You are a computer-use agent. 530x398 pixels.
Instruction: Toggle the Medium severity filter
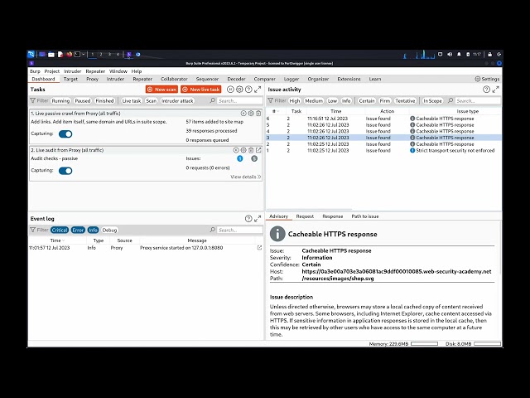click(314, 101)
